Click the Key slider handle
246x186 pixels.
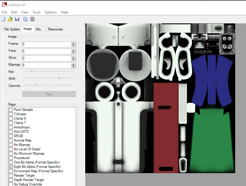(x=32, y=71)
